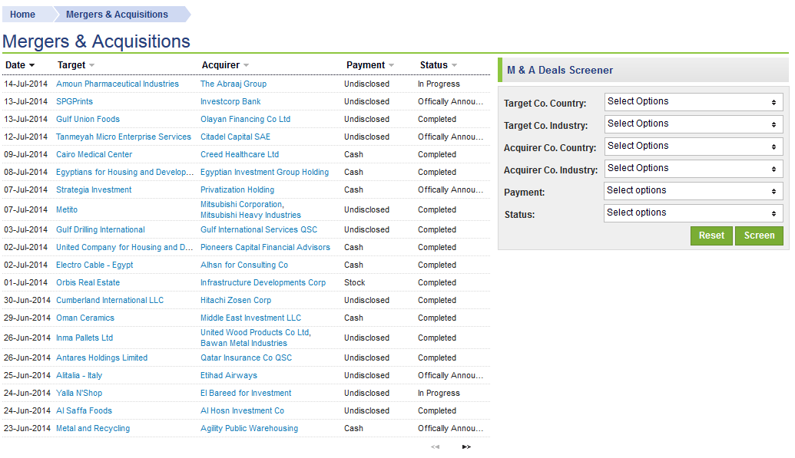Click Status column sort arrow

[x=454, y=65]
